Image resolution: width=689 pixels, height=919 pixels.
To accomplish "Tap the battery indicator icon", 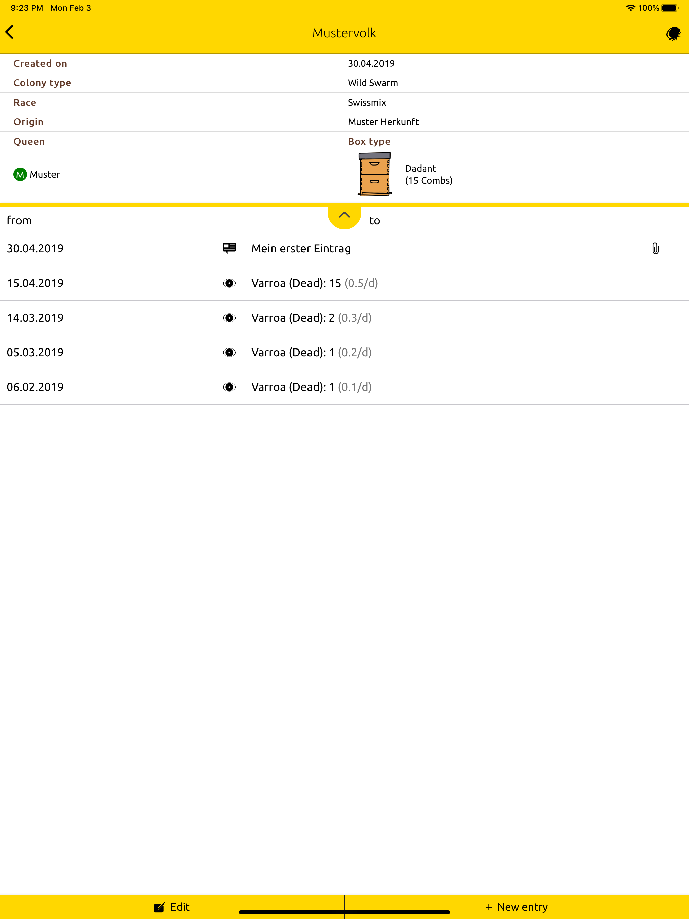I will point(670,8).
